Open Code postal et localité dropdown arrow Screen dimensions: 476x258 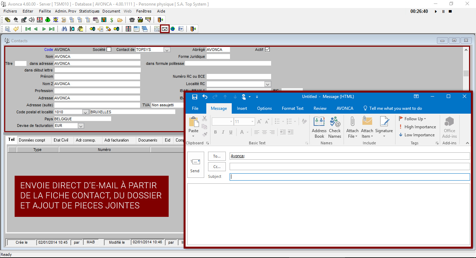point(85,112)
